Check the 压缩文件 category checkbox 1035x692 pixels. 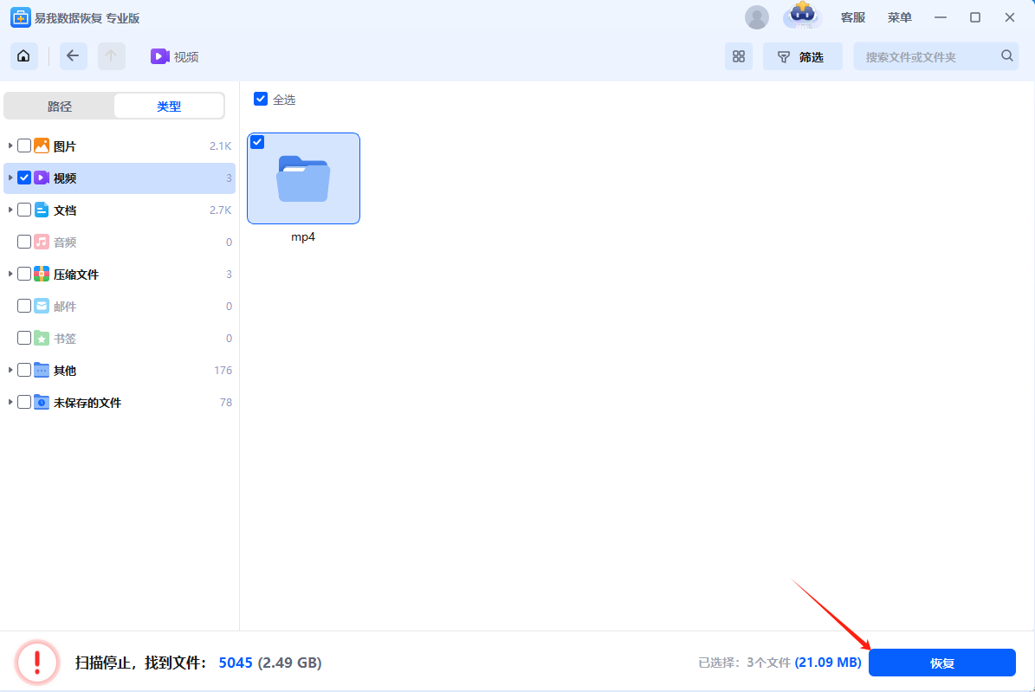click(x=24, y=274)
